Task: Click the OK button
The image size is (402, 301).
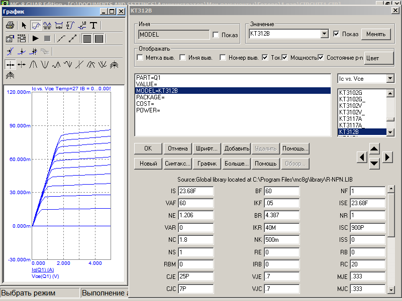Action: click(x=148, y=148)
